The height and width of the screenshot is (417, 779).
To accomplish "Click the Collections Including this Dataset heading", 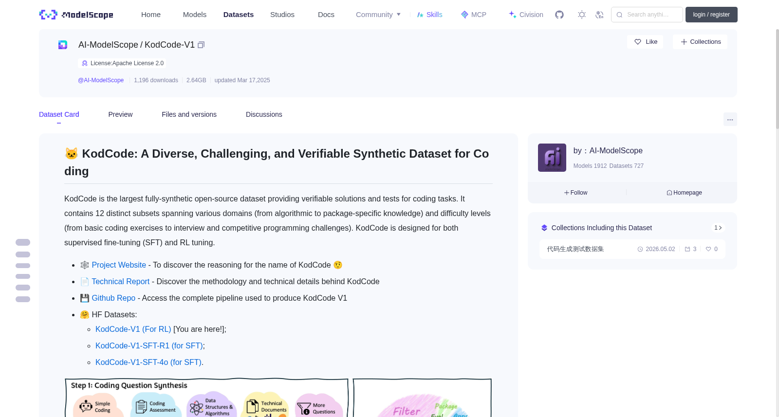I will pos(602,228).
